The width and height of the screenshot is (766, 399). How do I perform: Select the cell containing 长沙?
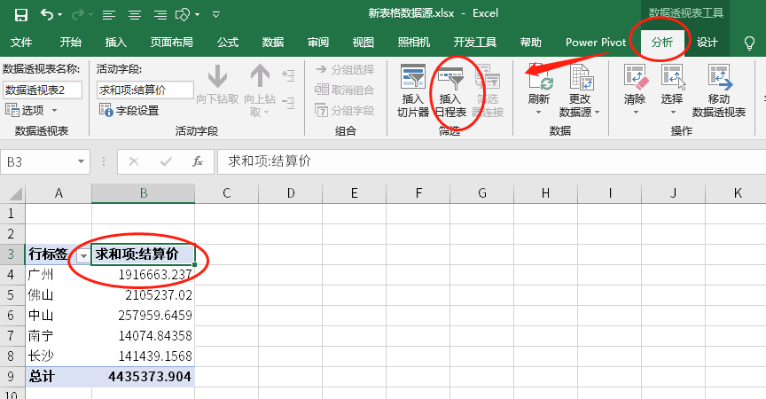pos(59,356)
